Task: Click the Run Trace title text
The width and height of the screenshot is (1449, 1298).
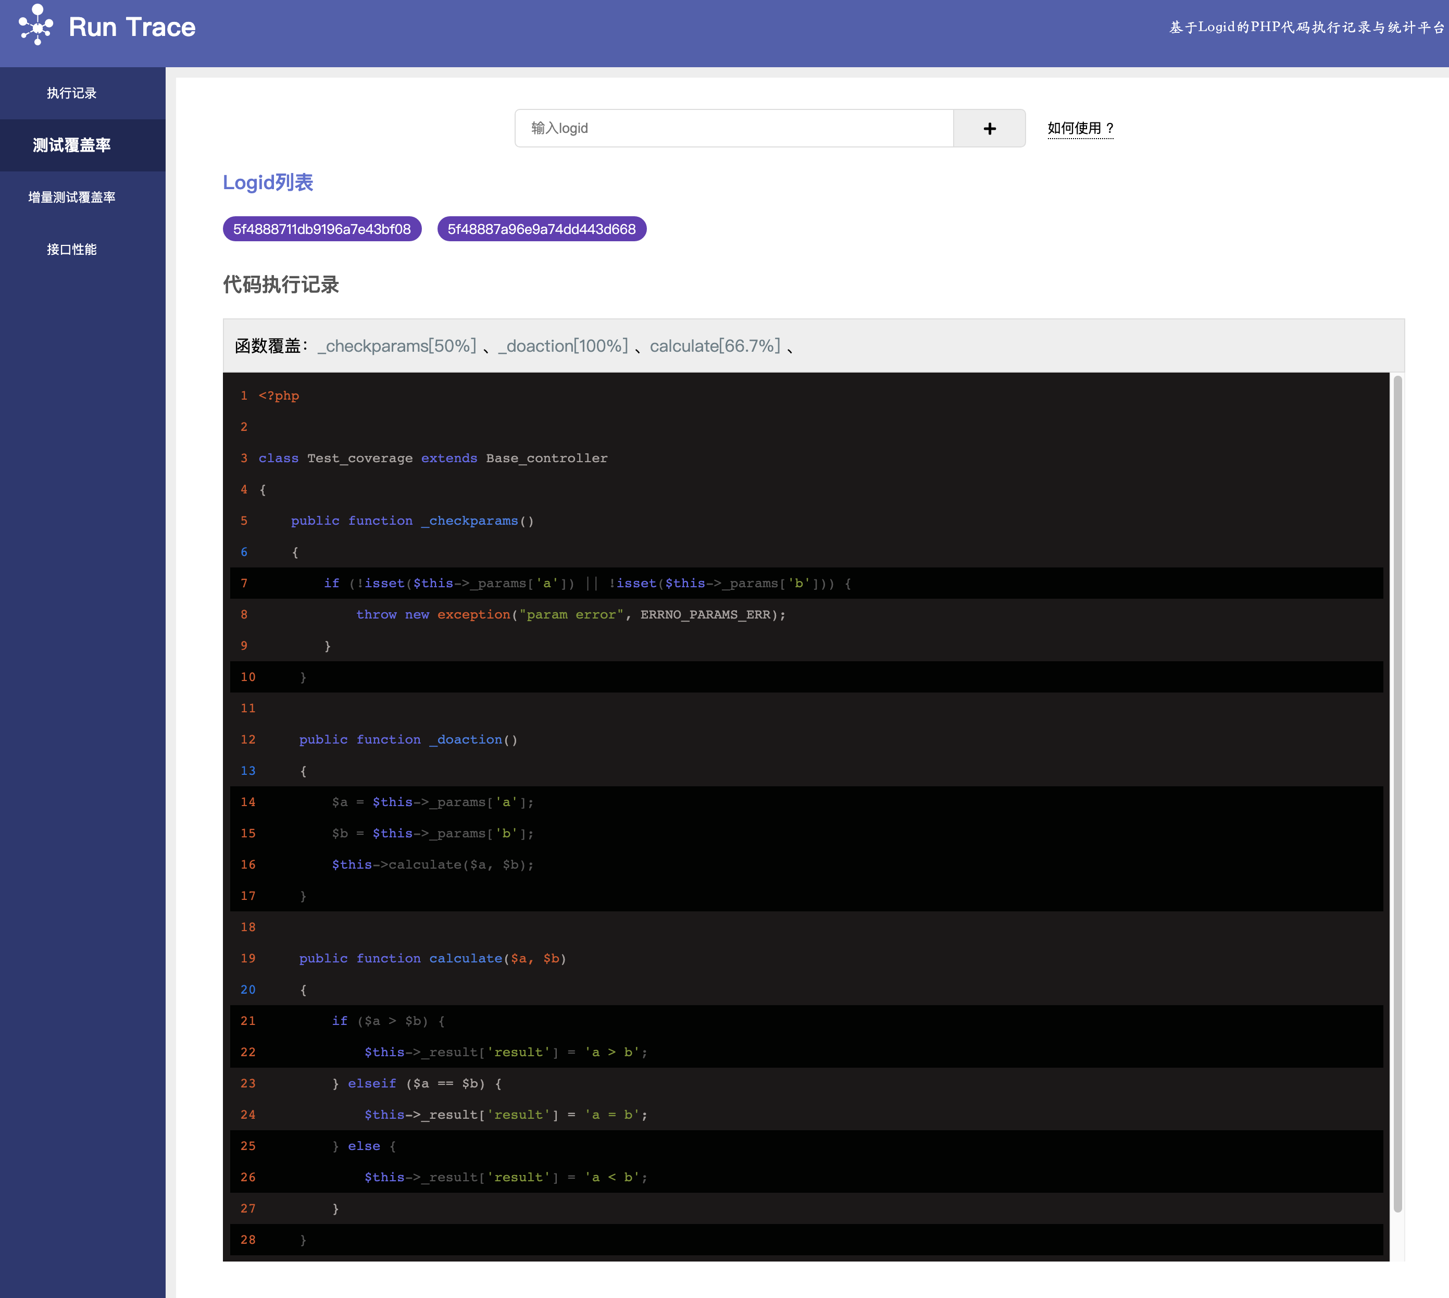Action: 132,27
